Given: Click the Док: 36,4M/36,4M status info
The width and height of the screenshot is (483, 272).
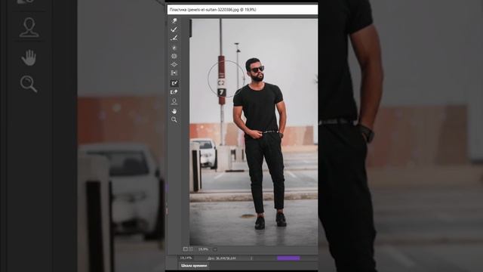Looking at the screenshot, I should click(221, 258).
